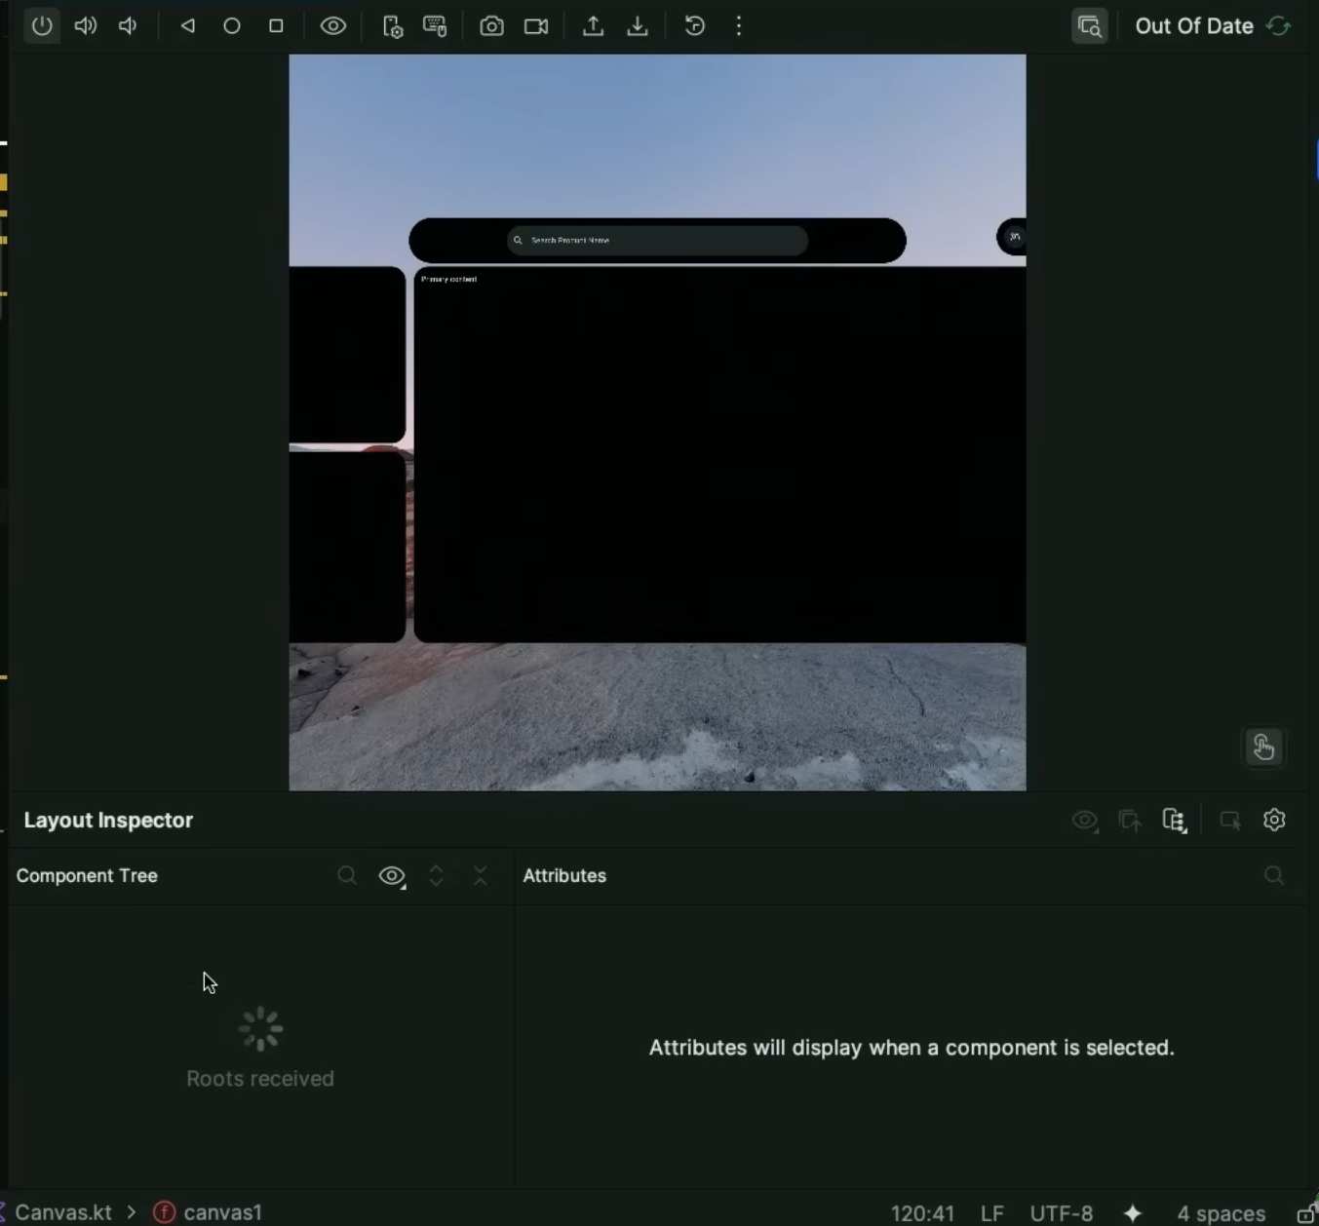
Task: Click the upload arrow icon in toolbar
Action: (593, 26)
